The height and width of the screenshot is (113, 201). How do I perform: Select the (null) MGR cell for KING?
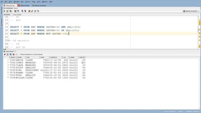pyautogui.click(x=45, y=70)
